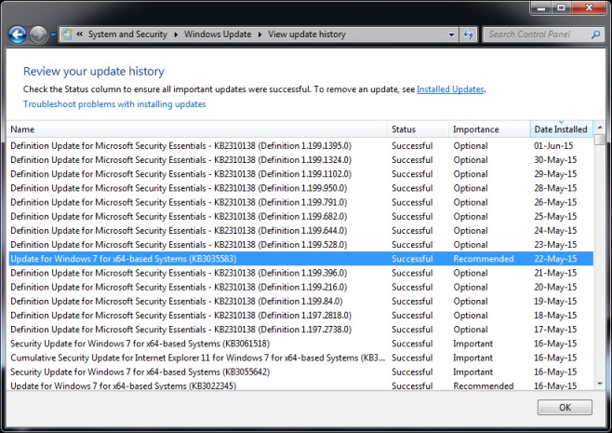The width and height of the screenshot is (612, 433).
Task: Click the Control Panel icon in address bar
Action: pos(67,34)
